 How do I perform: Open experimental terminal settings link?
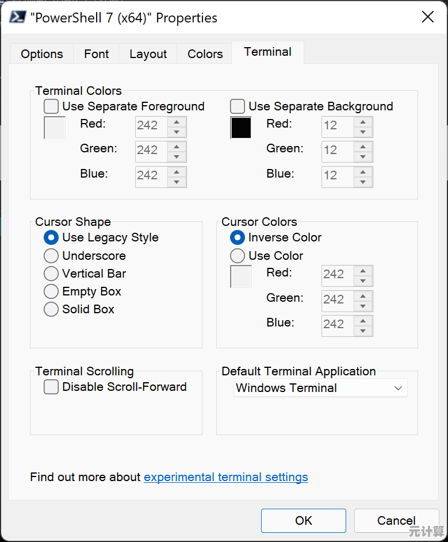225,477
